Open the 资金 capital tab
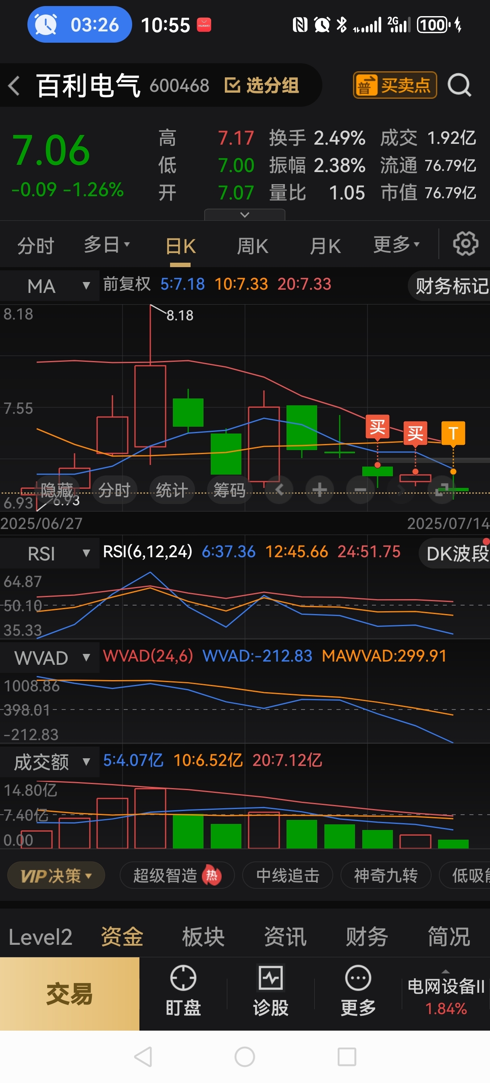The width and height of the screenshot is (490, 1083). (122, 938)
